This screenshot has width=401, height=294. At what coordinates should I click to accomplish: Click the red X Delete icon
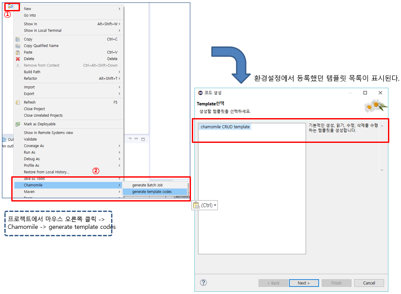[x=18, y=59]
